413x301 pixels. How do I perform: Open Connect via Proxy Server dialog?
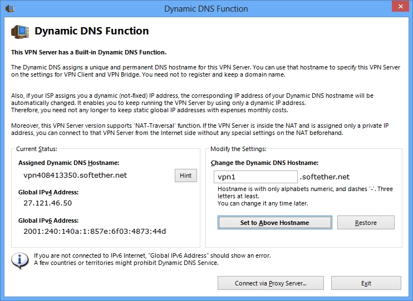pyautogui.click(x=271, y=283)
